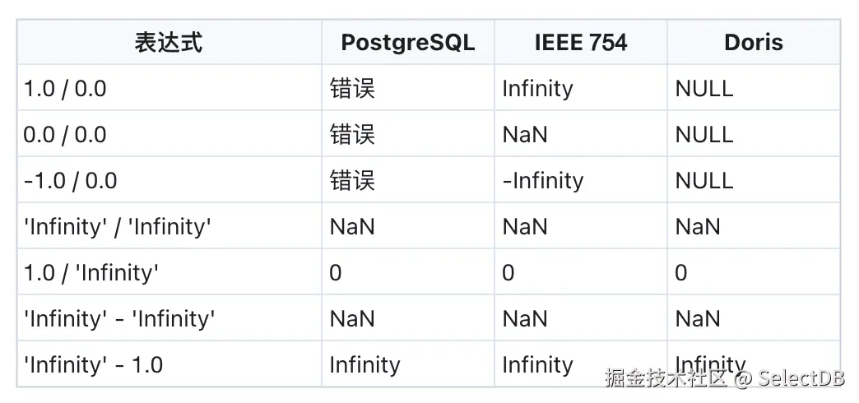The width and height of the screenshot is (859, 403).
Task: Select the -Infinity cell in IEEE 754 column
Action: [x=542, y=181]
